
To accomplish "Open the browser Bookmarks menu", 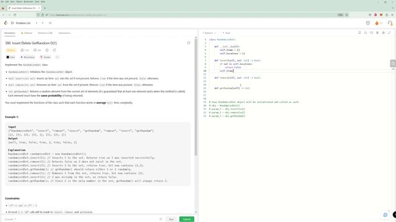I will tap(28, 1).
